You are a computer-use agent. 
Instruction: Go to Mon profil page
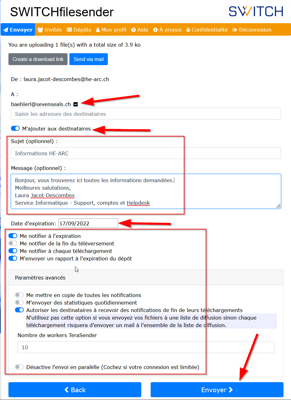click(111, 30)
